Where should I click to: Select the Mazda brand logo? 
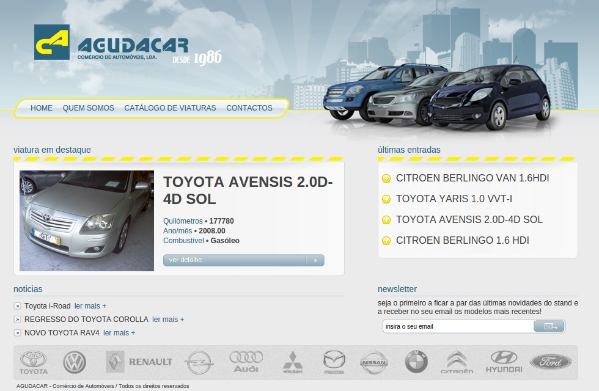coord(334,362)
